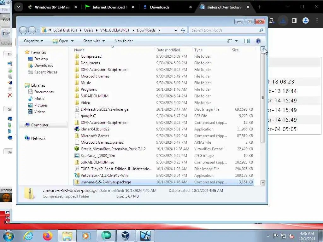Image resolution: width=323 pixels, height=242 pixels.
Task: Show hidden system tray icons arrow
Action: (268, 236)
